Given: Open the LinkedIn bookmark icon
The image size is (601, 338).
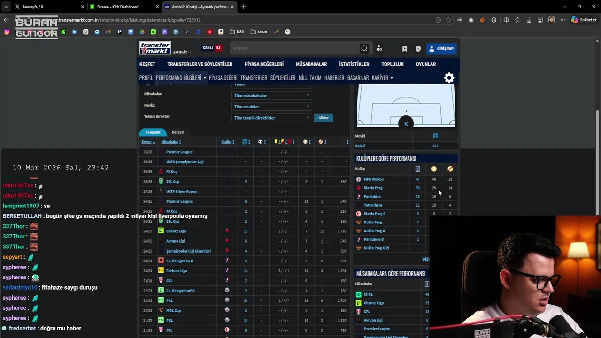Looking at the screenshot, I should tap(74, 32).
